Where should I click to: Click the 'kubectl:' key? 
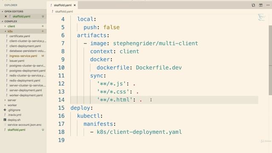90,116
